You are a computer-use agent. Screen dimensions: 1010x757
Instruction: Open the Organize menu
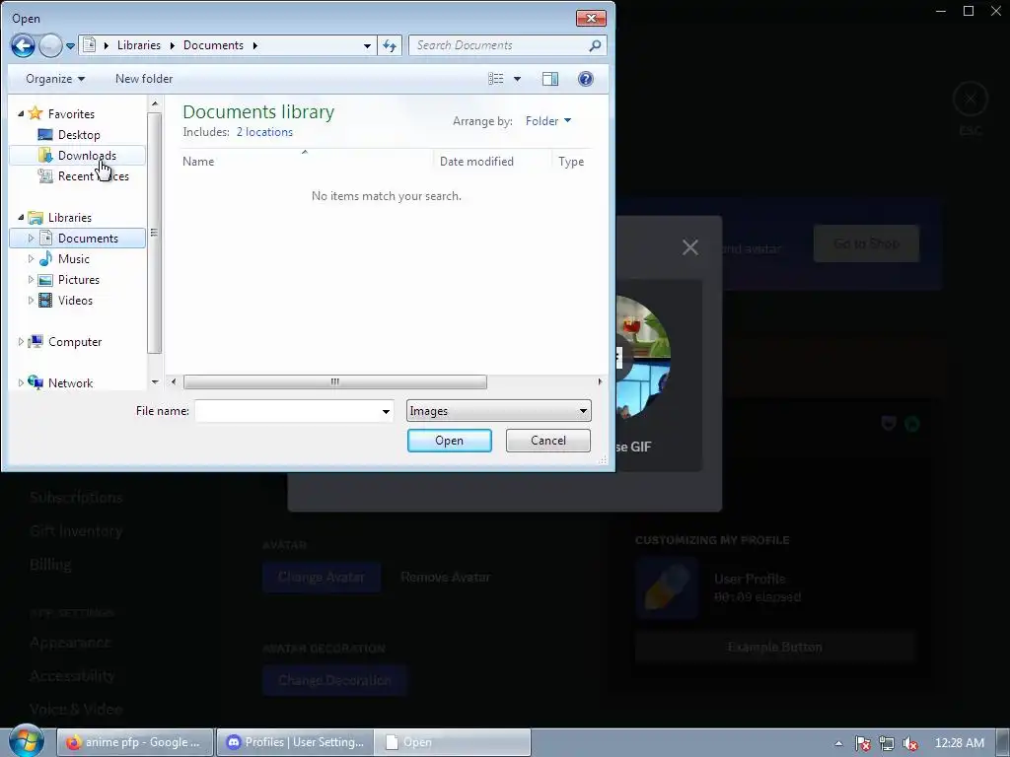tap(55, 79)
